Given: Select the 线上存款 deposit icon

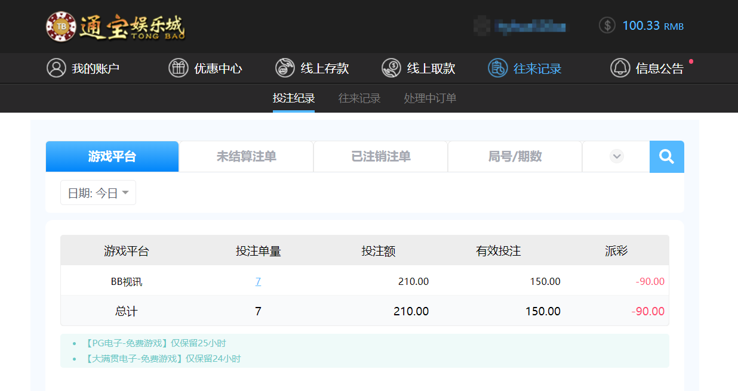Looking at the screenshot, I should [x=283, y=68].
